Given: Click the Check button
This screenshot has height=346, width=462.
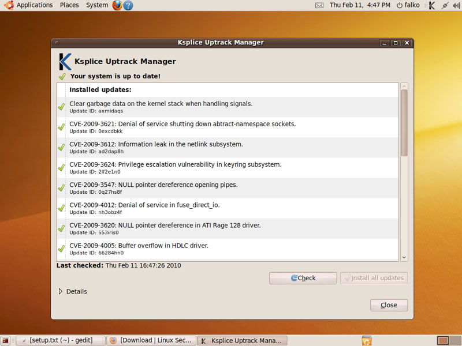Looking at the screenshot, I should (x=303, y=278).
